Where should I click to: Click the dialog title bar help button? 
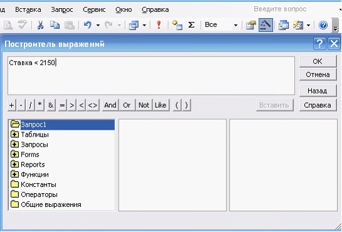[x=319, y=44]
